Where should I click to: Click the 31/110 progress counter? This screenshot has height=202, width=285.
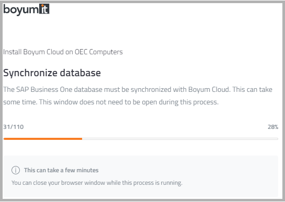pyautogui.click(x=14, y=127)
